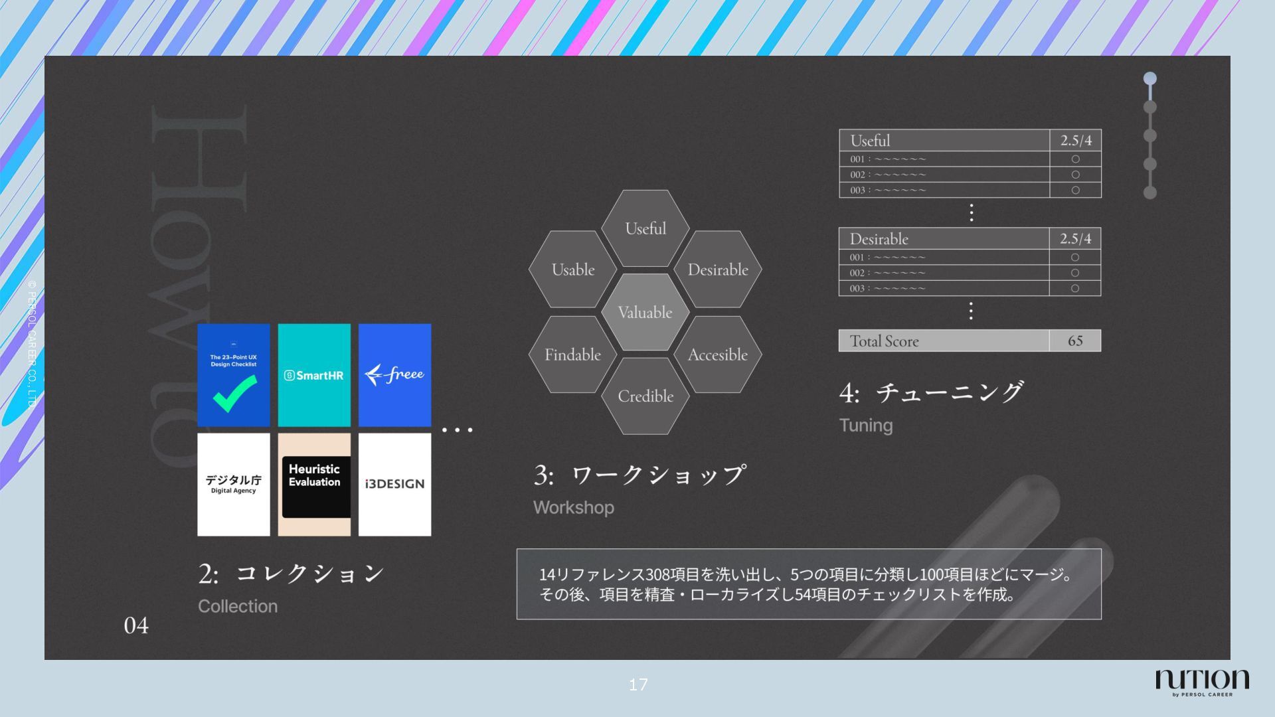
Task: Click the Desirable 2.5/4 score cell
Action: (x=1076, y=238)
